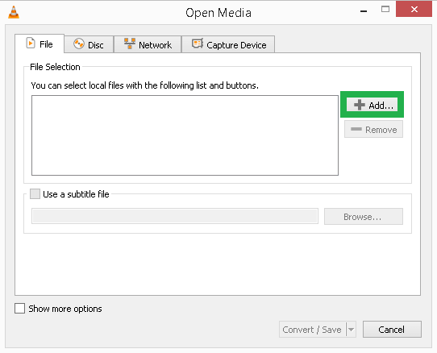Click the Cancel button
The height and width of the screenshot is (353, 437).
pos(392,330)
